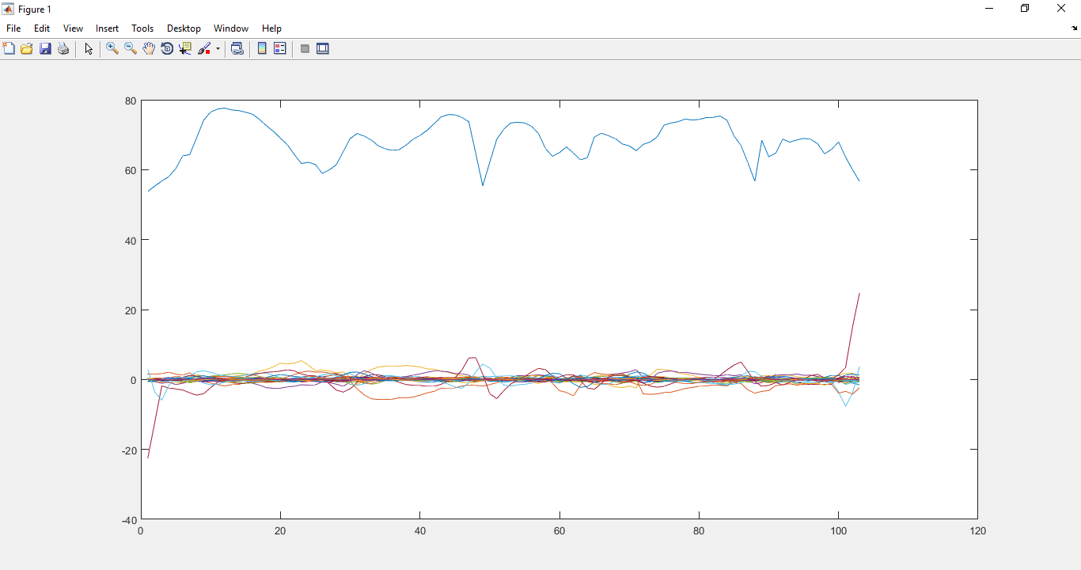Viewport: 1081px width, 570px height.
Task: Open the Desktop menu
Action: point(184,28)
